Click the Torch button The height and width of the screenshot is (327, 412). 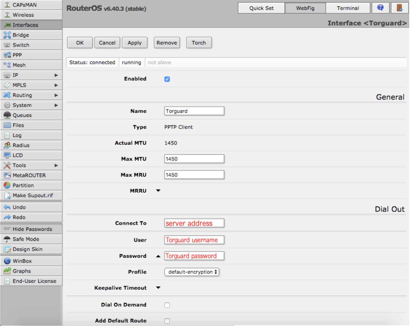[x=199, y=43]
